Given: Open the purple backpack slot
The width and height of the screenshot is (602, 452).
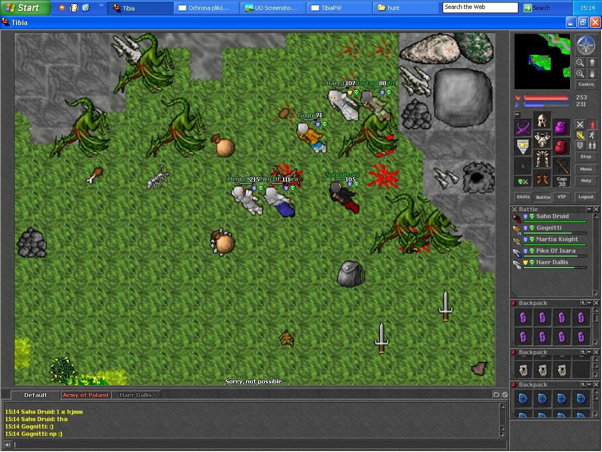Looking at the screenshot, I should pos(561,128).
